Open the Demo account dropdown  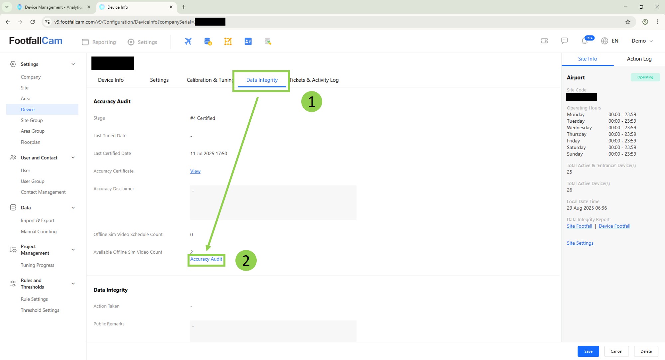click(x=642, y=41)
